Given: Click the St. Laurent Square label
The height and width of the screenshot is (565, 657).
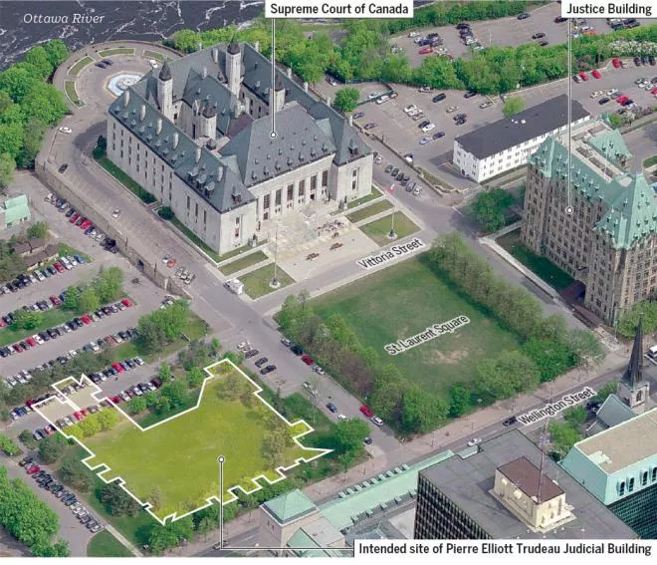Looking at the screenshot, I should coord(426,335).
